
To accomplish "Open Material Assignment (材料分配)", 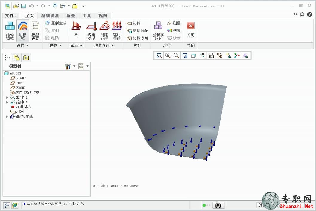I will (x=137, y=31).
